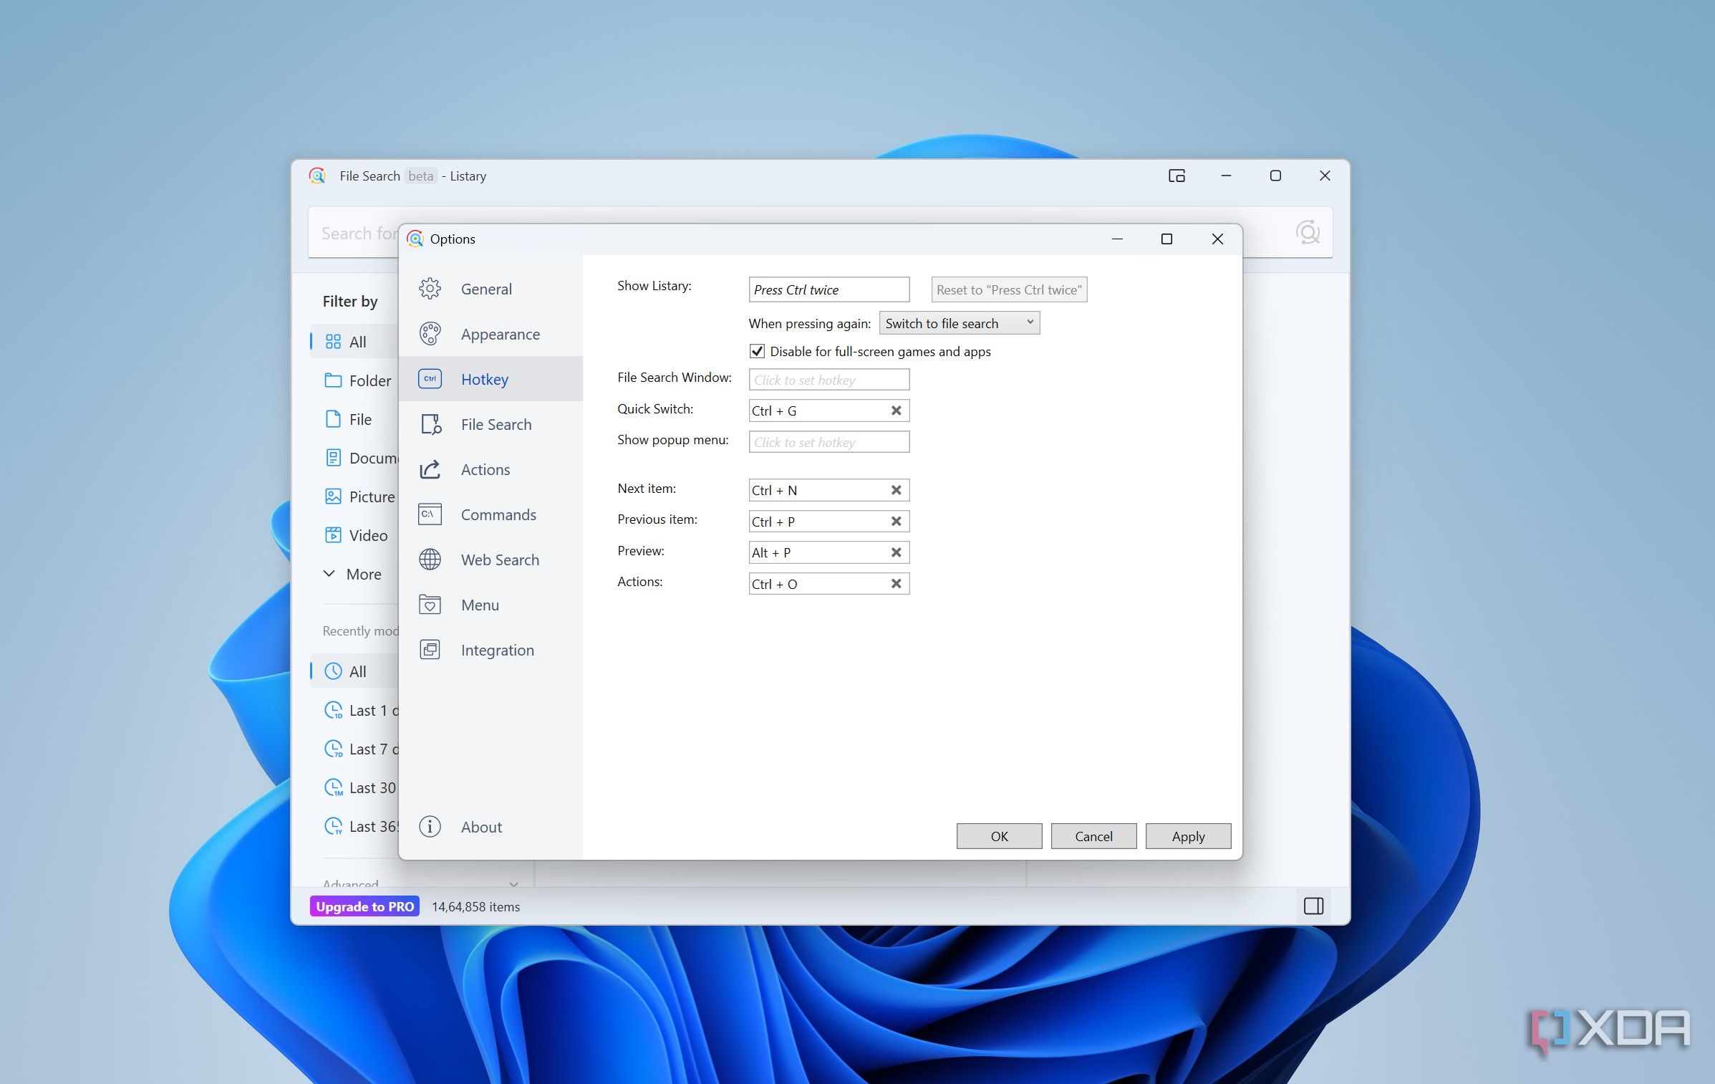Viewport: 1715px width, 1084px height.
Task: Clear the Quick Switch Ctrl + G hotkey
Action: [896, 411]
